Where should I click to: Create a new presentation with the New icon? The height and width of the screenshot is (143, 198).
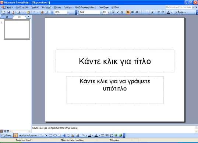point(4,12)
